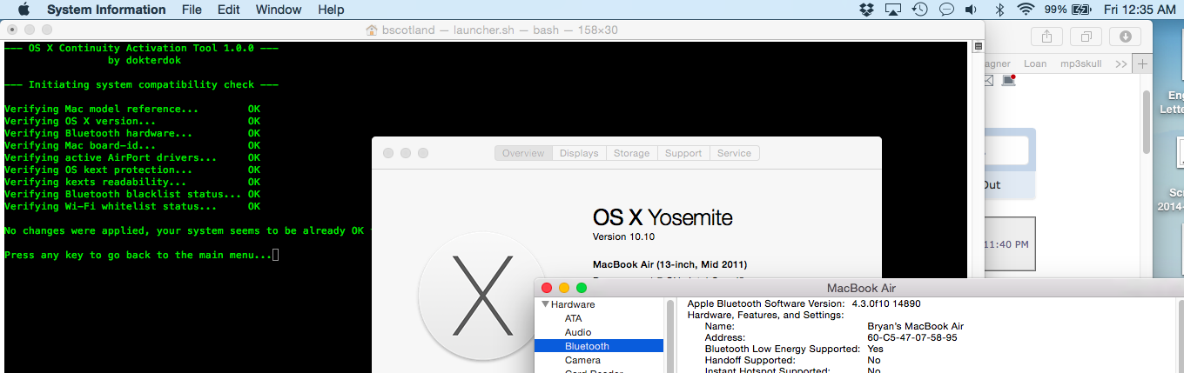
Task: Click the 'Version 10.10' text
Action: pos(622,237)
